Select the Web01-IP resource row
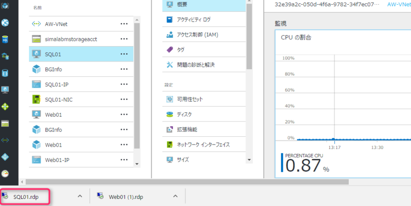Screen dimensions: 411x206 pos(81,160)
